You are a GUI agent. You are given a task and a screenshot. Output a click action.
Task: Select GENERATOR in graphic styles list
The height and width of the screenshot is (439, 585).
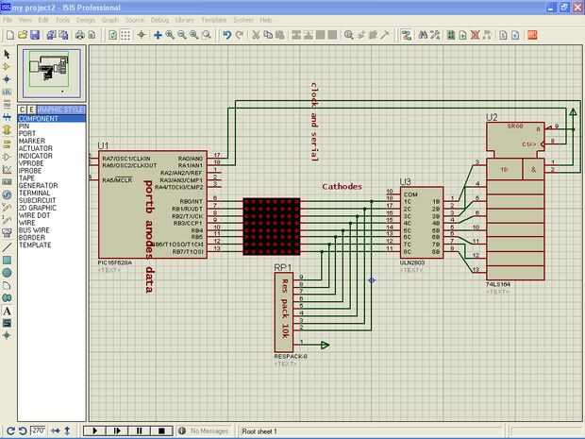[x=38, y=185]
